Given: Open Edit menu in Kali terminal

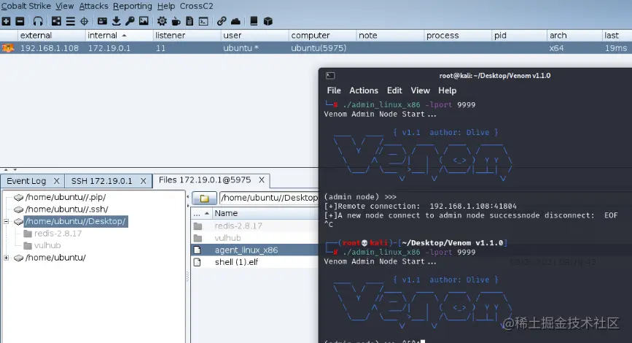Looking at the screenshot, I should [x=394, y=90].
